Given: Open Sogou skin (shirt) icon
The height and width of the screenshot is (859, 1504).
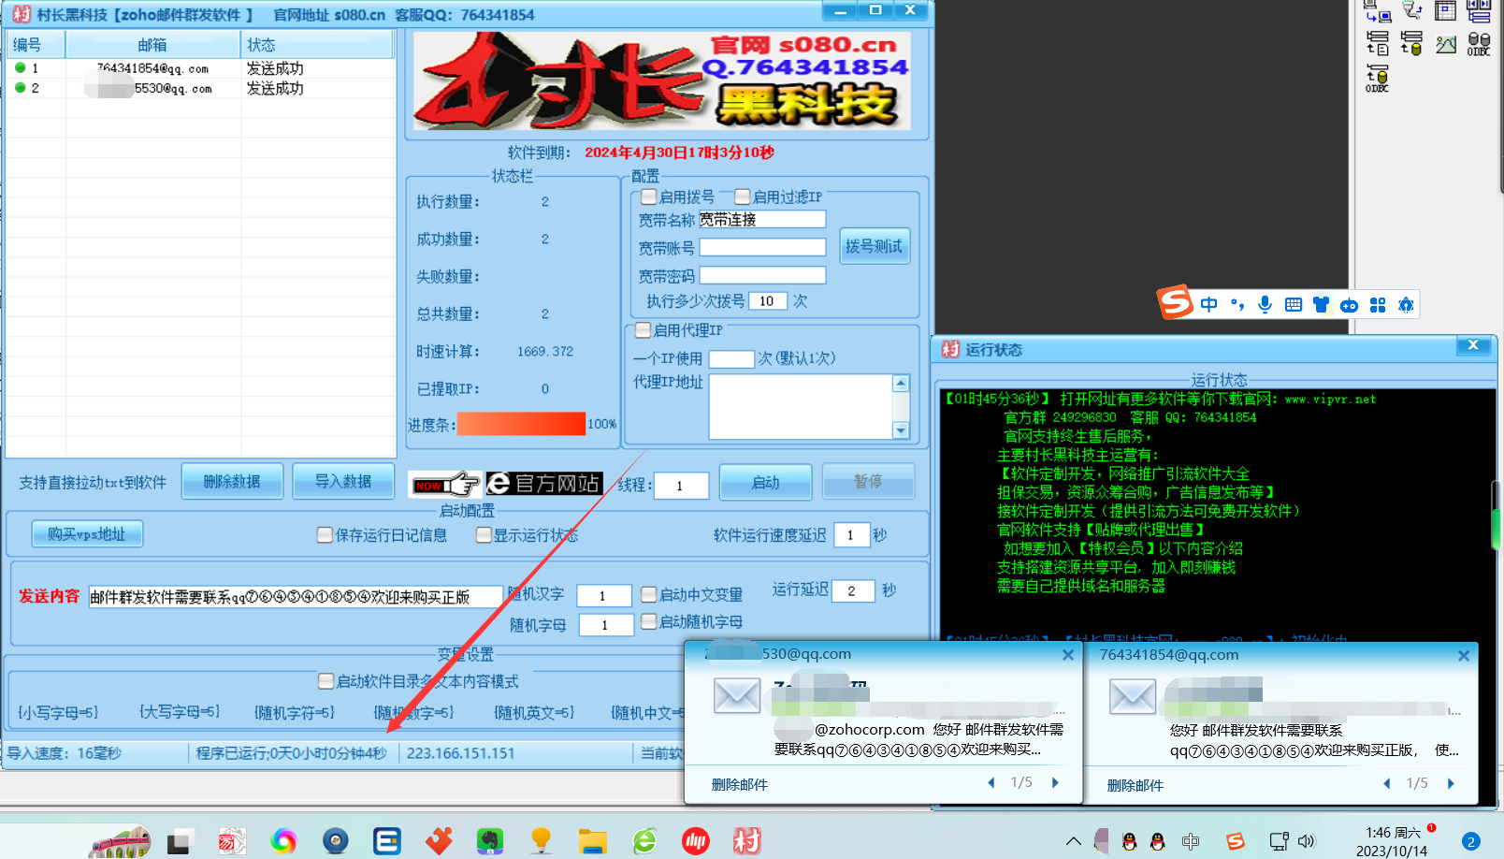Looking at the screenshot, I should (x=1321, y=304).
